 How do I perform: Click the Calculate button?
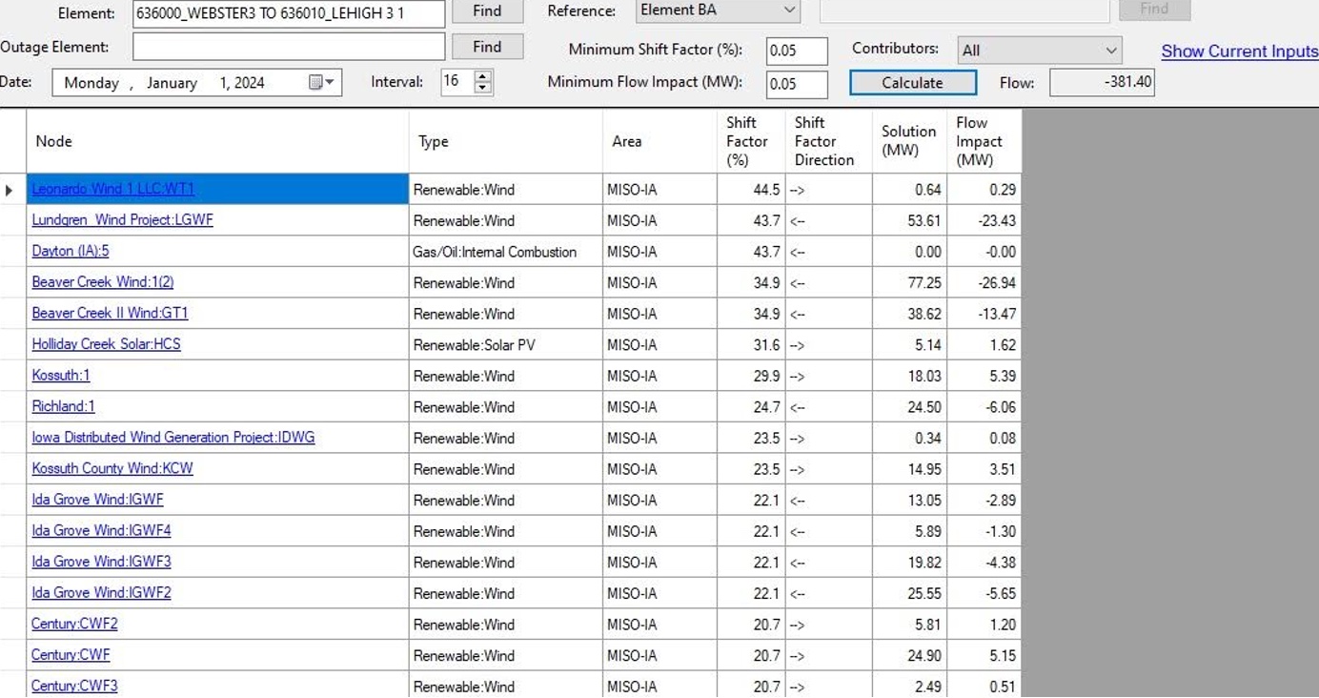tap(913, 83)
